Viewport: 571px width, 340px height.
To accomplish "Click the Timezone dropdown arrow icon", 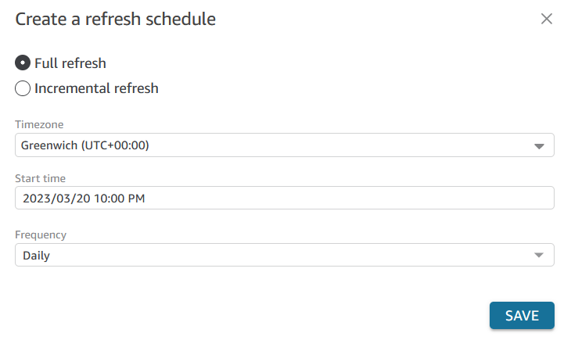I will [539, 146].
